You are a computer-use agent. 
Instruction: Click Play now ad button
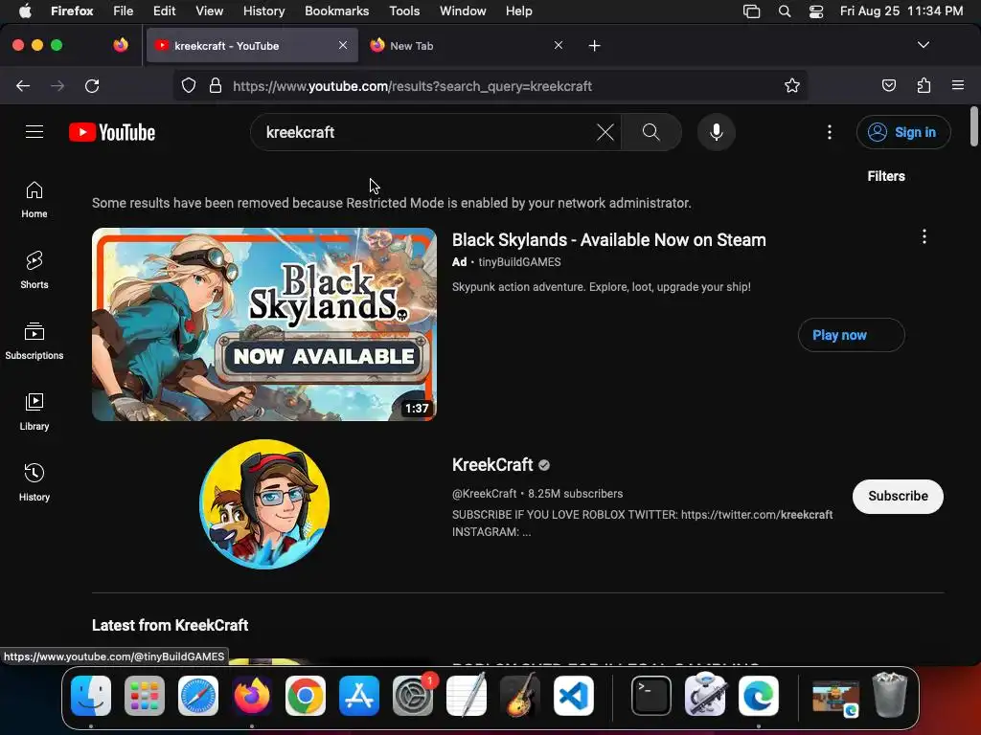tap(851, 335)
